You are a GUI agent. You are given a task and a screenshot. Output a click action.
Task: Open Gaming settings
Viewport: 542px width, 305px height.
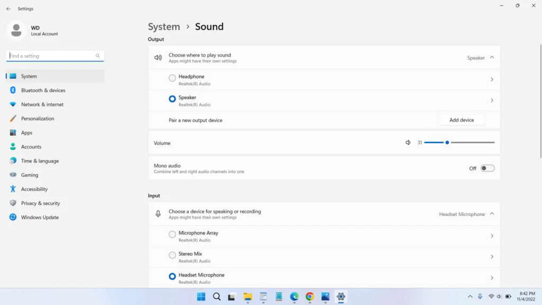[29, 175]
